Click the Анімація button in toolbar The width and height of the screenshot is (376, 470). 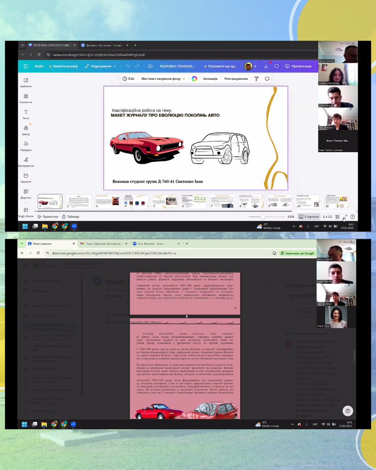coord(210,79)
